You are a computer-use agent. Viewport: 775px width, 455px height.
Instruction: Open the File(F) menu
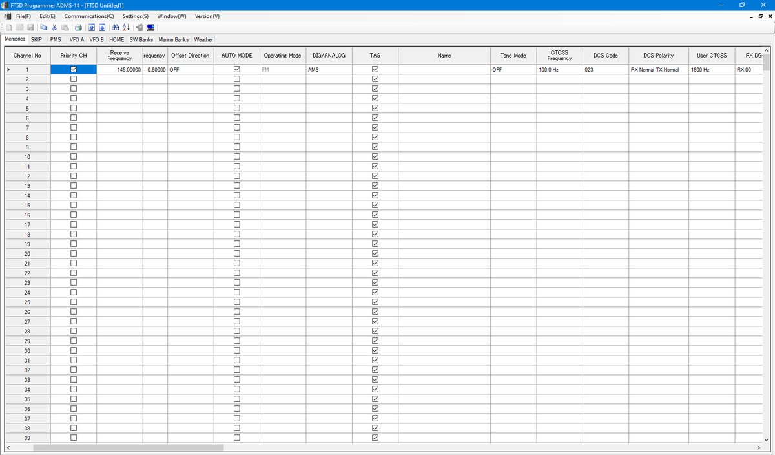tap(23, 16)
